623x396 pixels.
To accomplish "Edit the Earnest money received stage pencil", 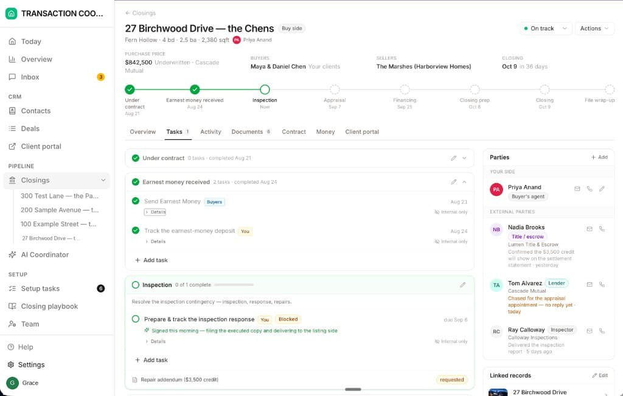I will pyautogui.click(x=453, y=182).
